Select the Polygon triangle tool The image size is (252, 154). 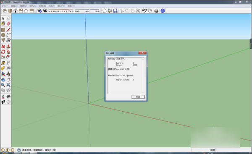3,40
